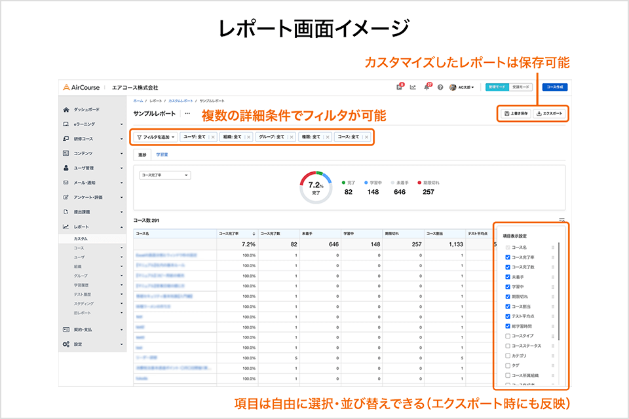
Task: Click the アンケート・評価 edit icon
Action: [x=66, y=197]
